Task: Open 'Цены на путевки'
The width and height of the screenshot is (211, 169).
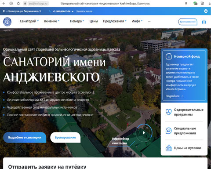Action: click(x=188, y=148)
